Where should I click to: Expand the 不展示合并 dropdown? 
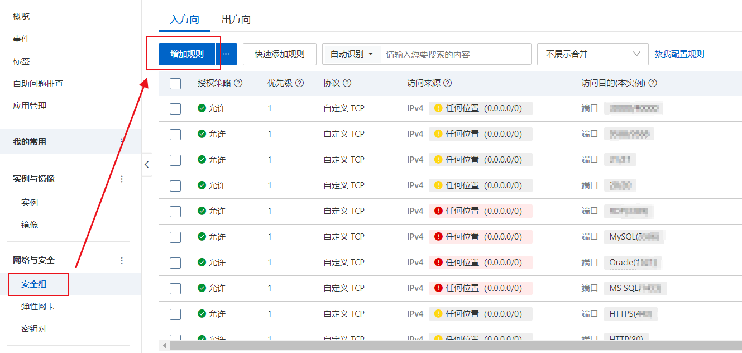coord(592,54)
